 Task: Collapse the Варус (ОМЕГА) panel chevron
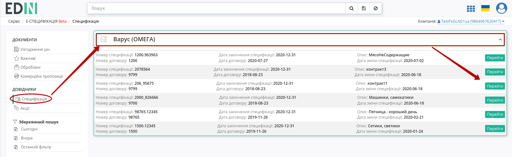point(500,40)
